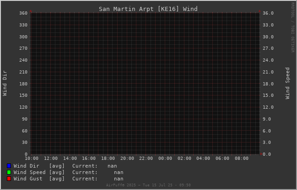Screen dimensions: 297x190
Task: Click the 27.0 right axis value
Action: point(268,48)
